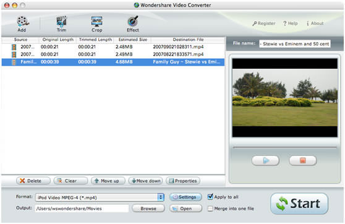
Task: Click the 2.48MB estimated size cell
Action: [x=124, y=46]
